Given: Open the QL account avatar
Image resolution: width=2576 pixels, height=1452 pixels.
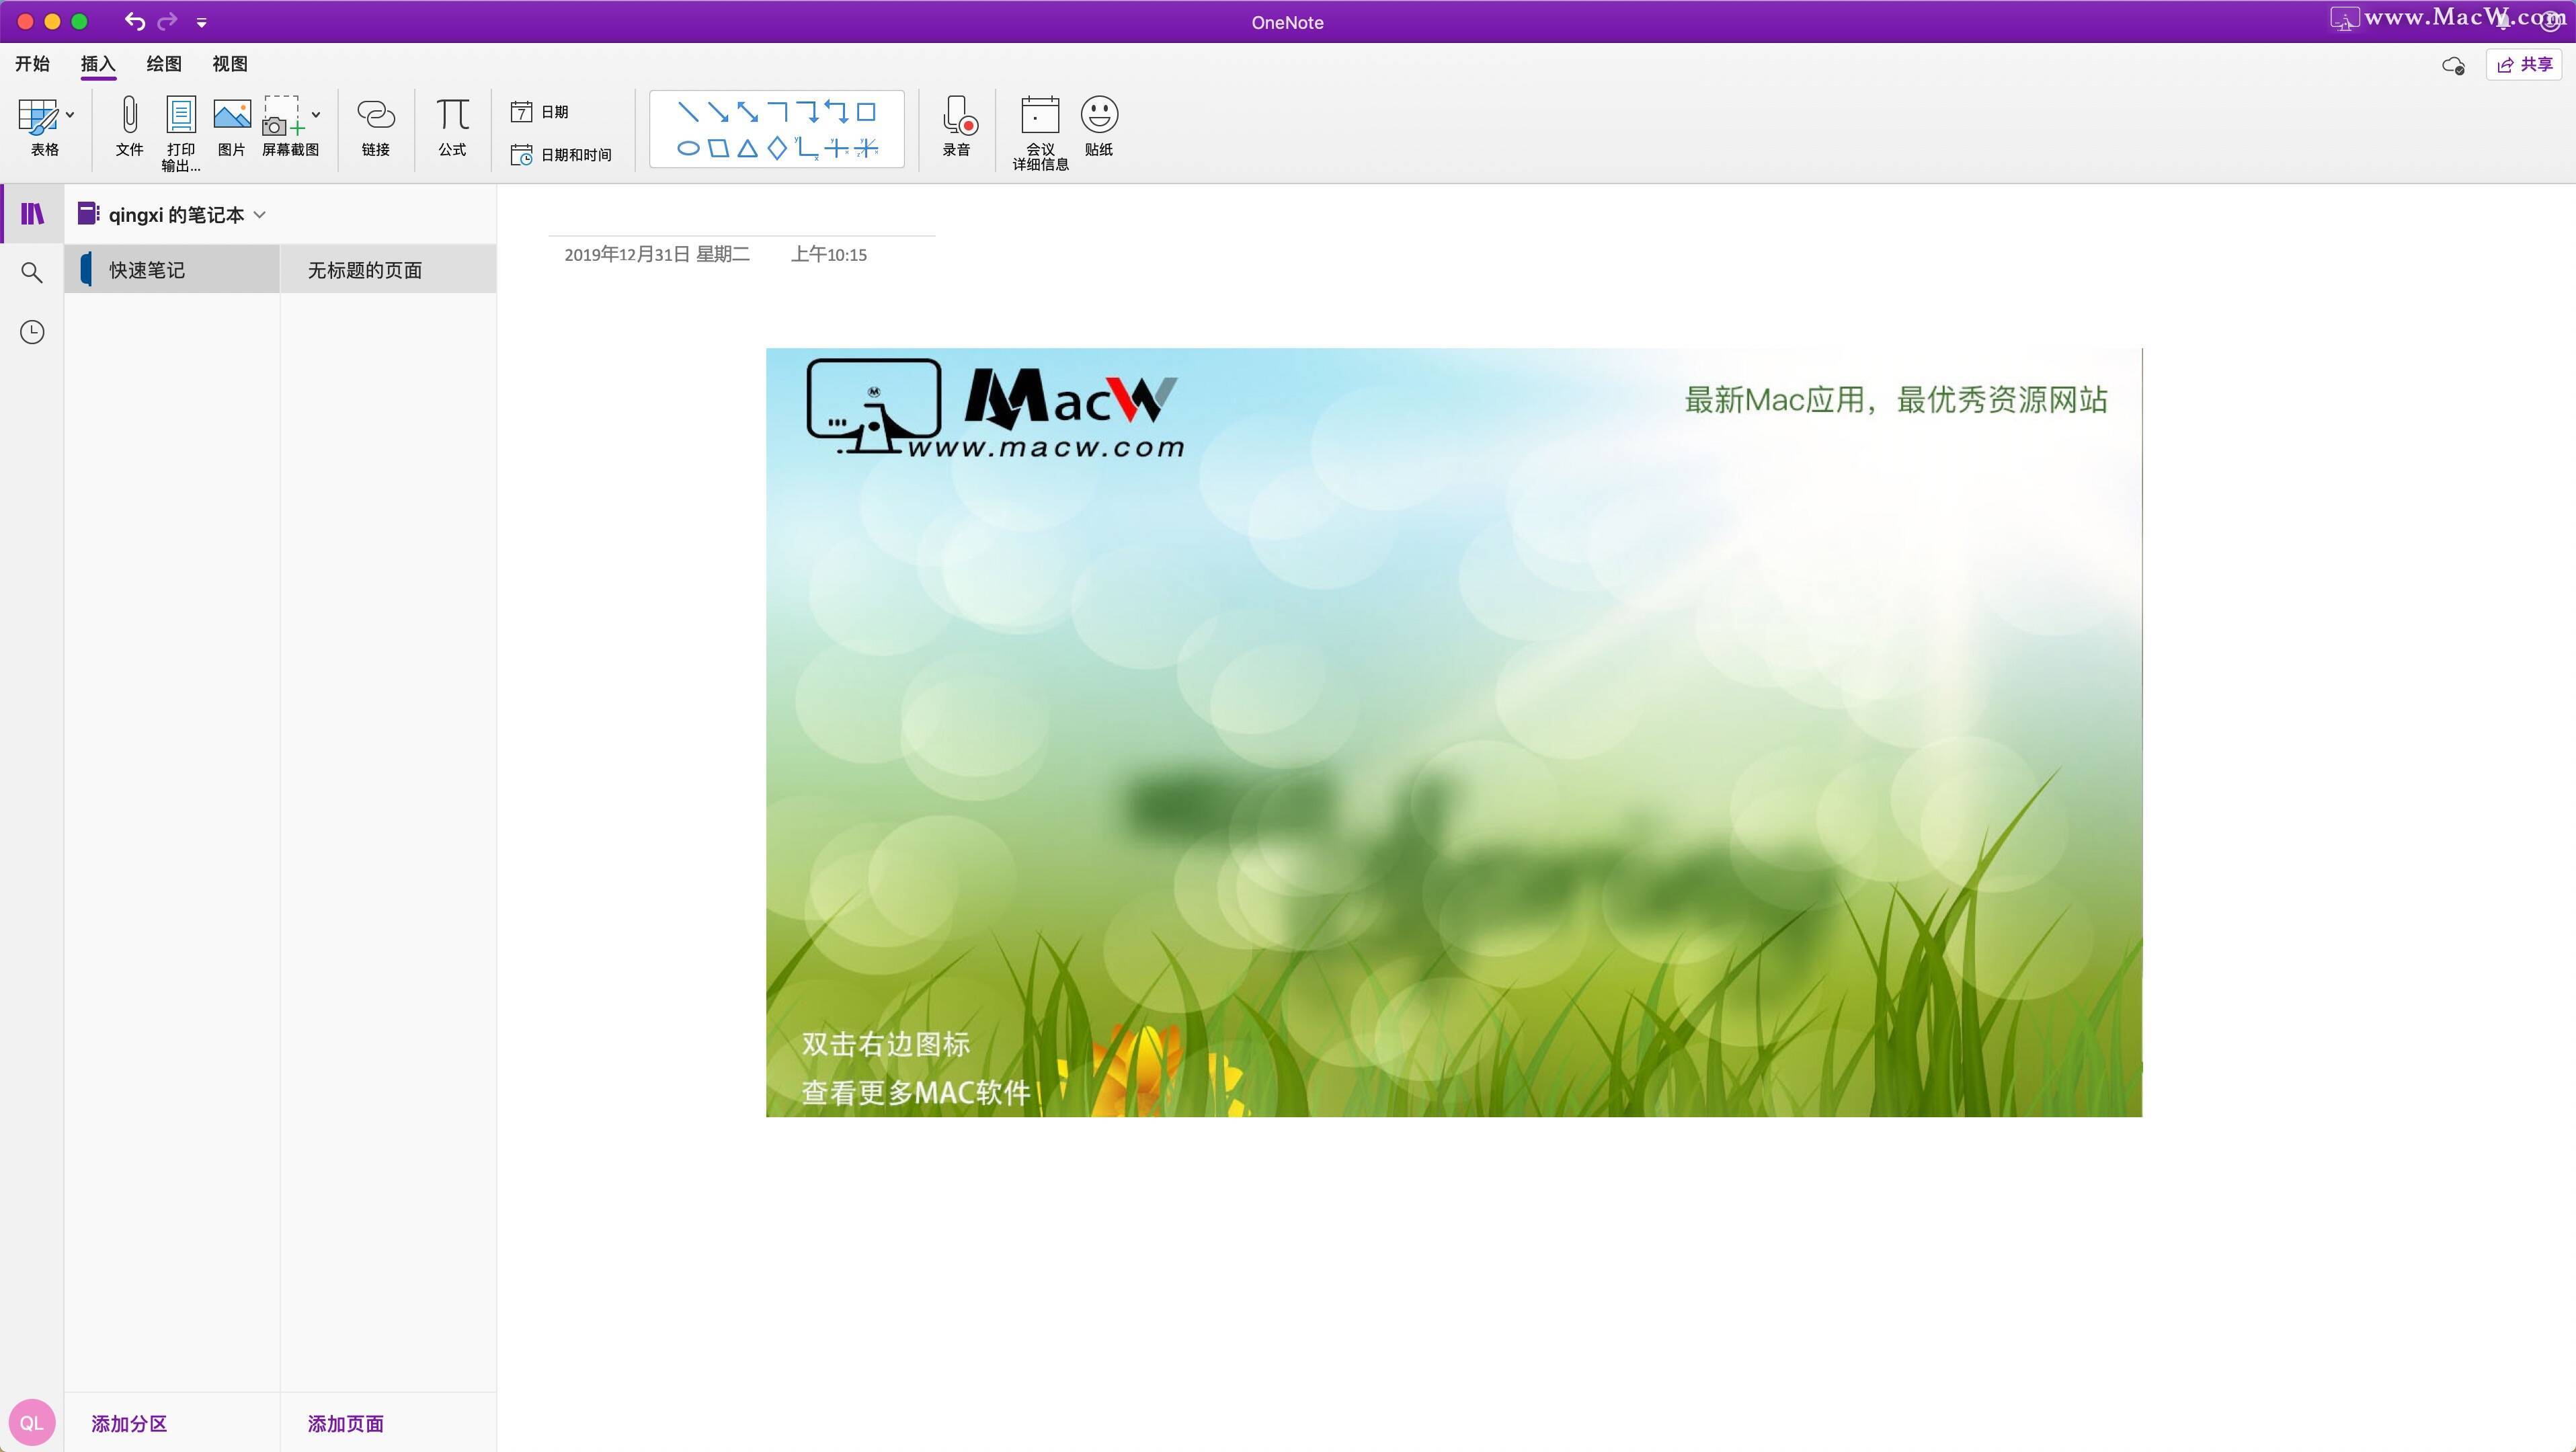Looking at the screenshot, I should pos(32,1423).
